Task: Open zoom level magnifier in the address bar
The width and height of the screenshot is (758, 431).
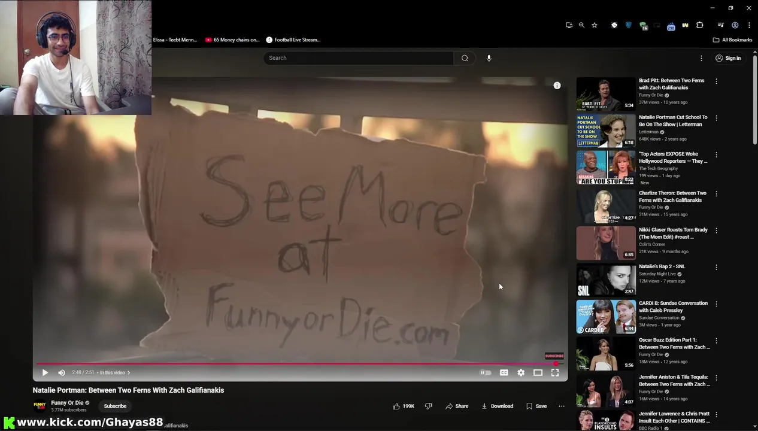Action: (x=581, y=25)
